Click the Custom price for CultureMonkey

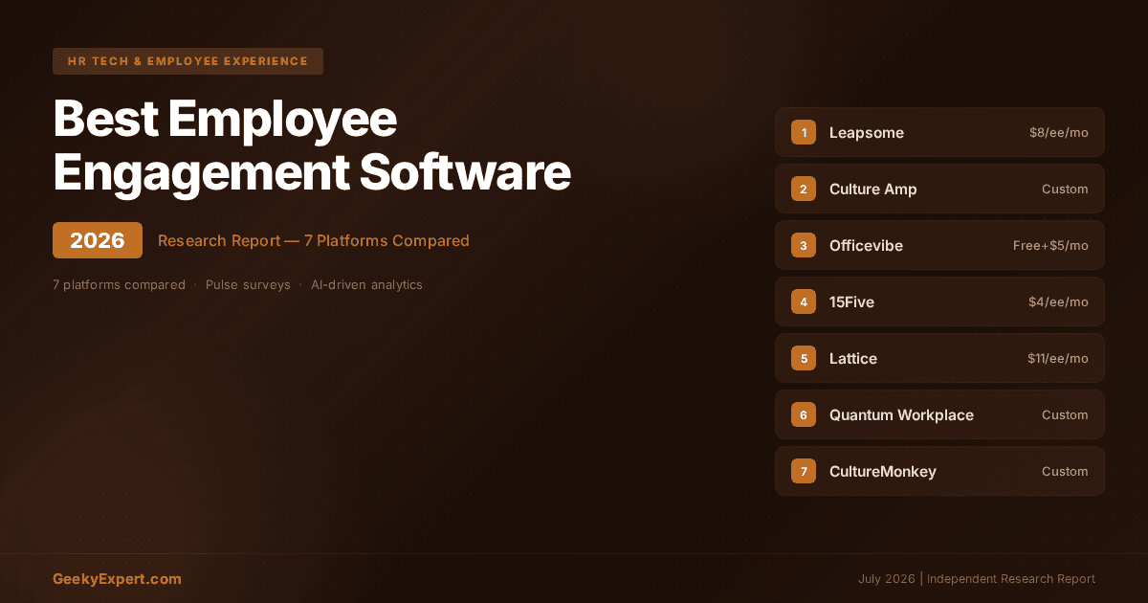1065,471
